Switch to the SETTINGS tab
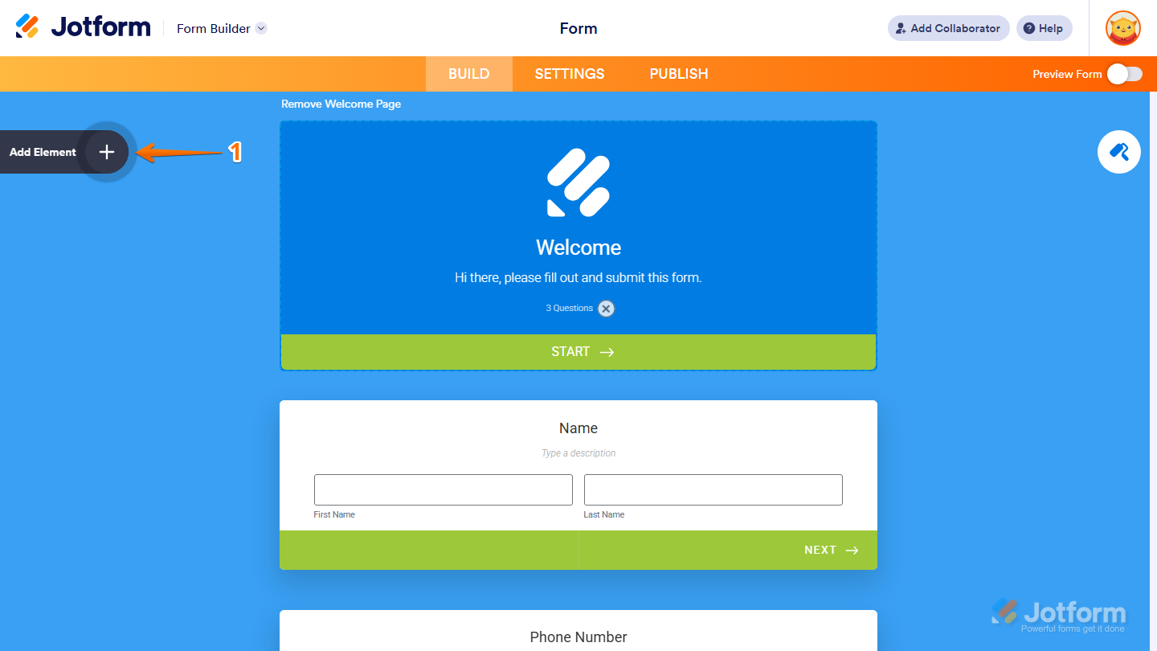This screenshot has height=651, width=1157. click(x=569, y=73)
